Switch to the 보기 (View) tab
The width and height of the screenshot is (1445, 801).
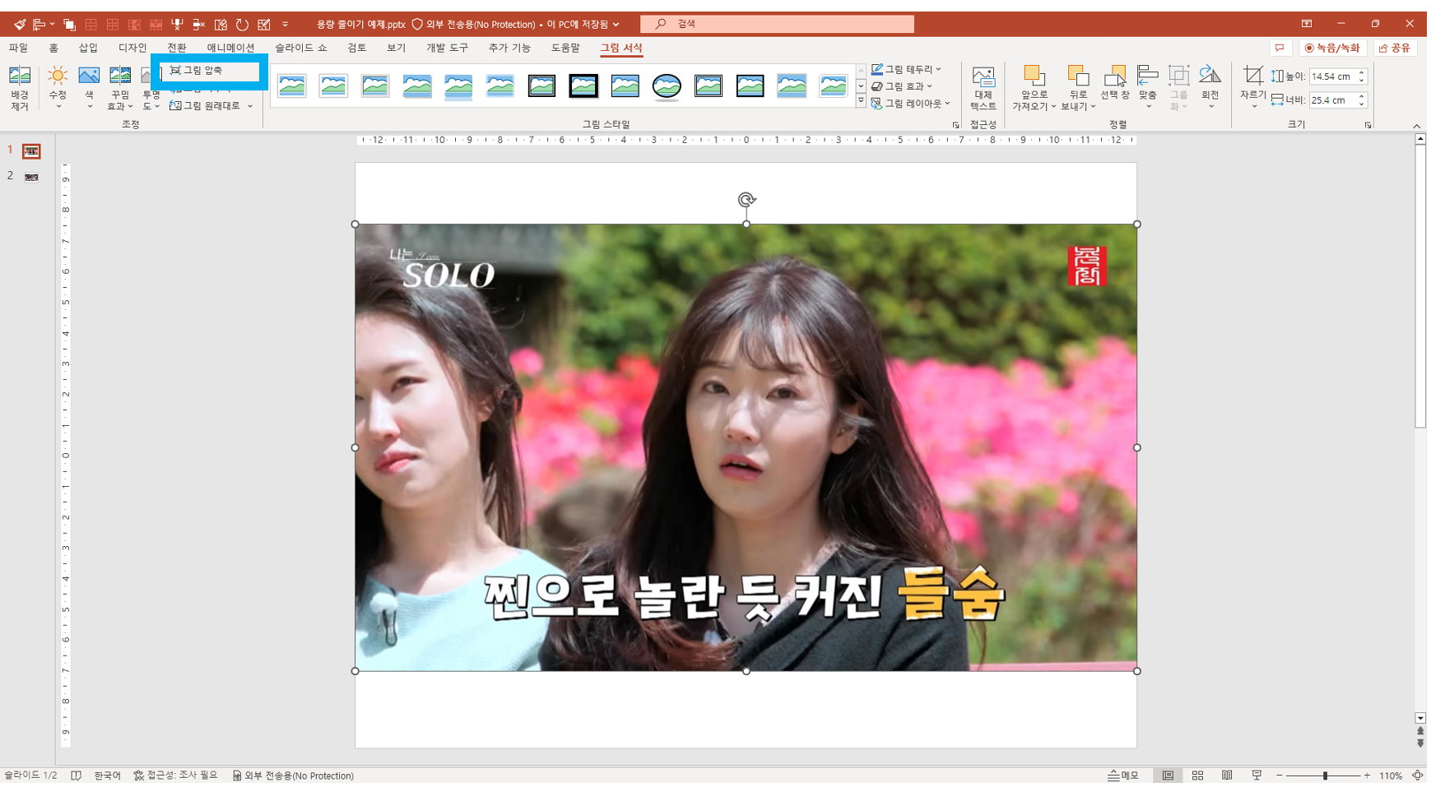pyautogui.click(x=396, y=49)
